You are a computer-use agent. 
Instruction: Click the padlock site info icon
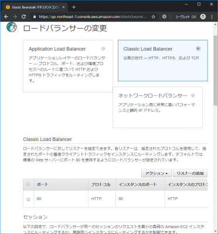pos(35,17)
